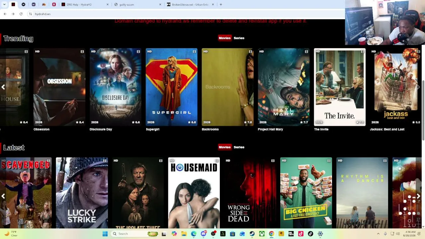The width and height of the screenshot is (425, 239).
Task: Launch Call of Duty from taskbar
Action: click(291, 234)
